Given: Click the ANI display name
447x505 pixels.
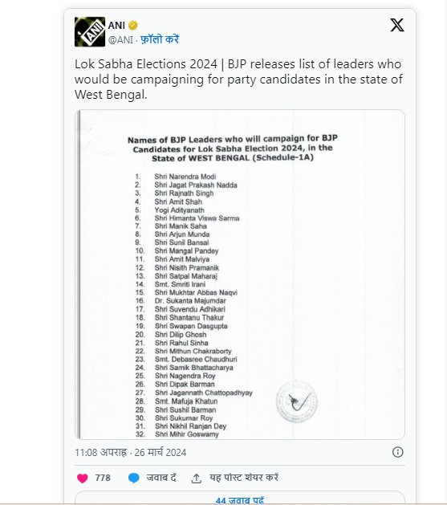Looking at the screenshot, I should 116,25.
